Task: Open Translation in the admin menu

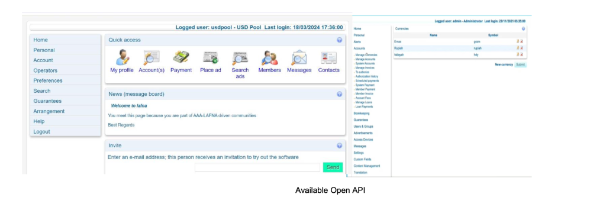Action: 360,173
